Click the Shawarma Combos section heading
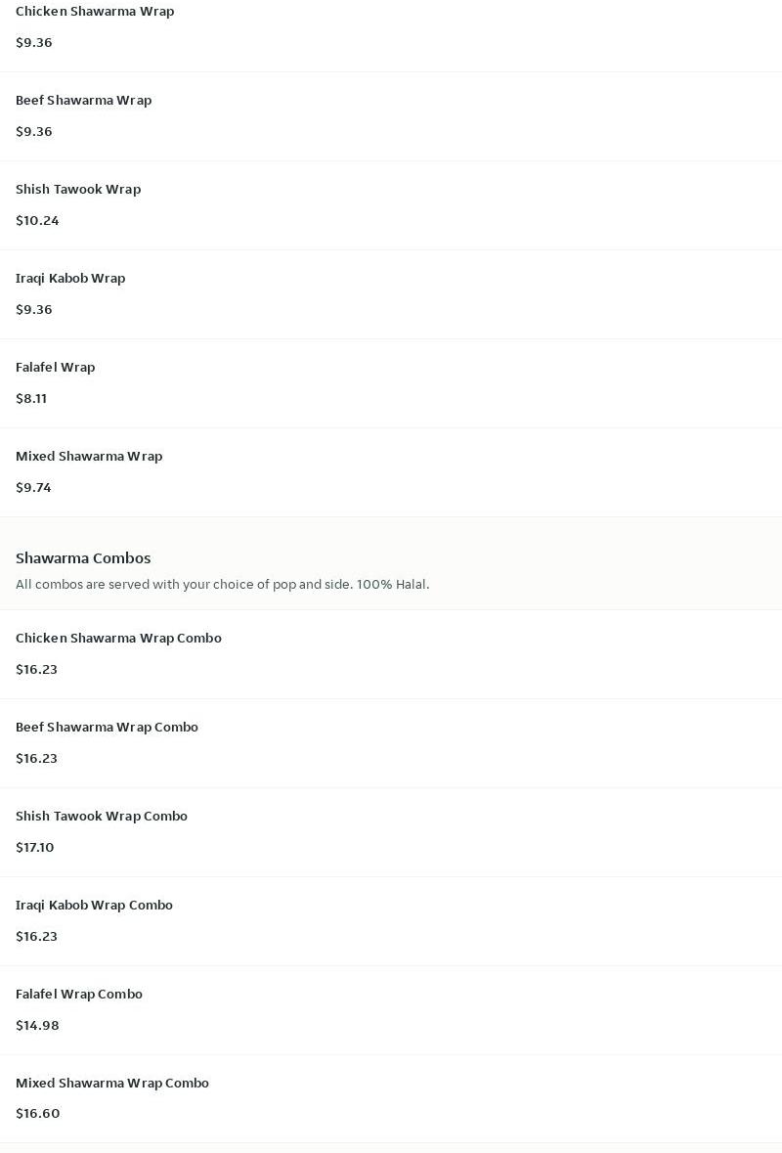782x1153 pixels. 83,558
